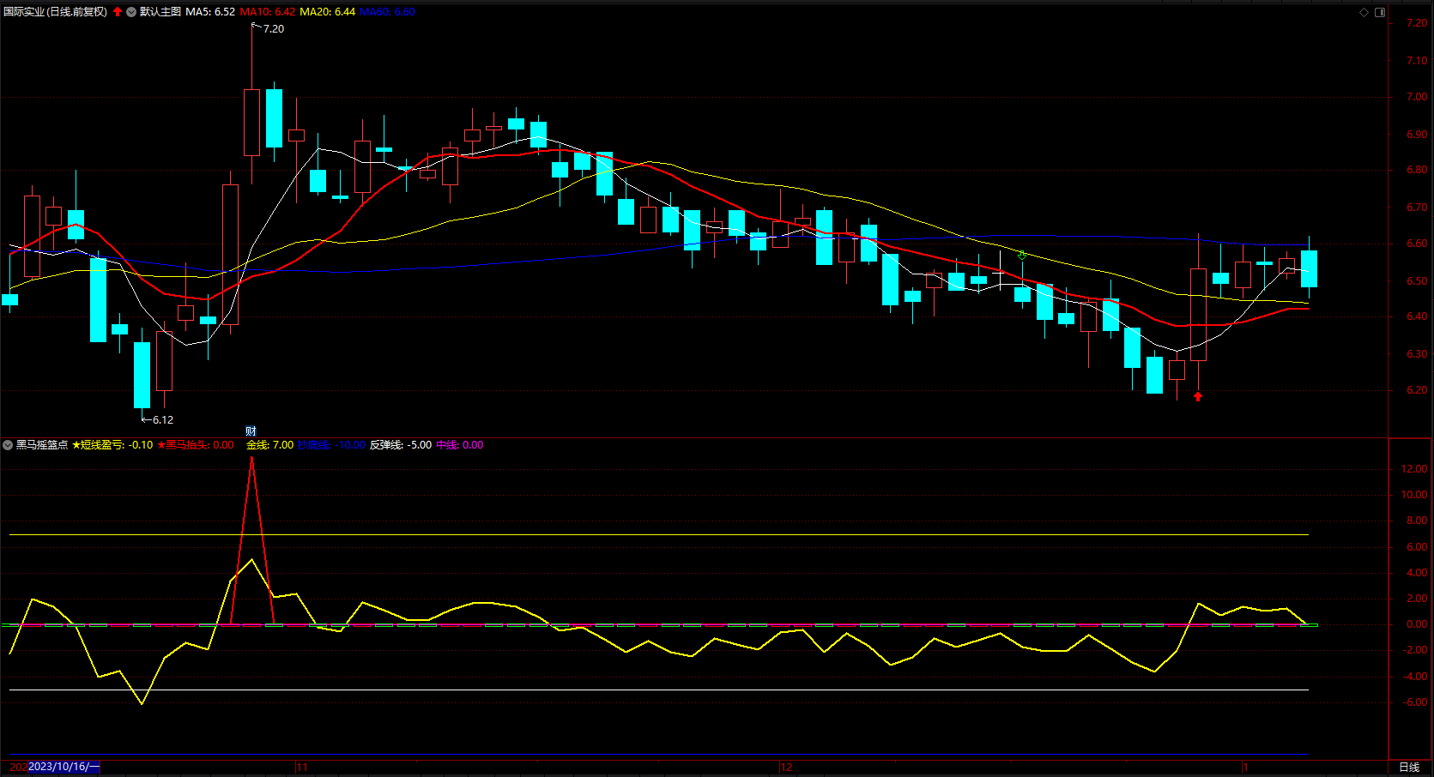Click the red buy-signal arrow under the candles
Image resolution: width=1434 pixels, height=777 pixels.
coord(1198,396)
